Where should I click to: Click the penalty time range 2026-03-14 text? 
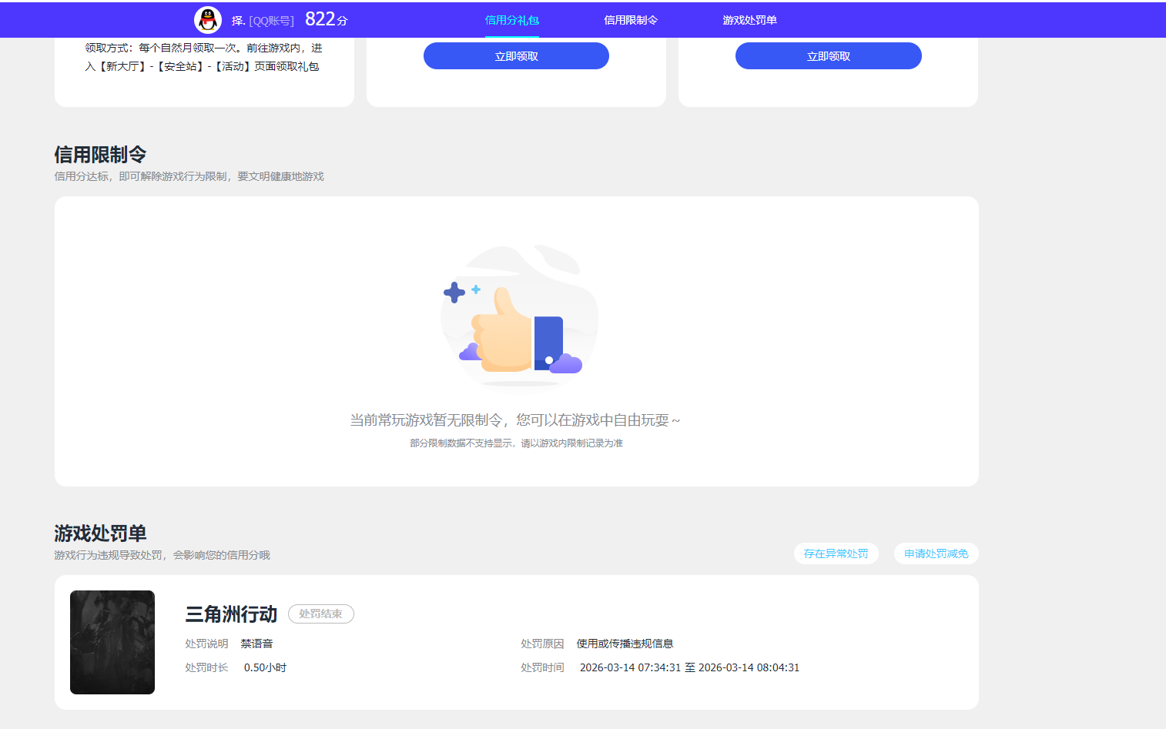pyautogui.click(x=689, y=667)
